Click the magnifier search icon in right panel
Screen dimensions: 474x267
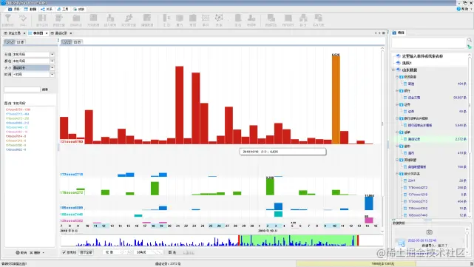(469, 40)
